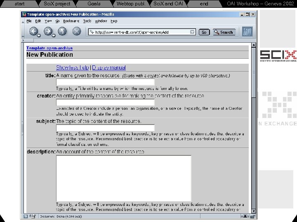Click the 'description:' field label
Image resolution: width=297 pixels, height=222 pixels.
[x=41, y=152]
